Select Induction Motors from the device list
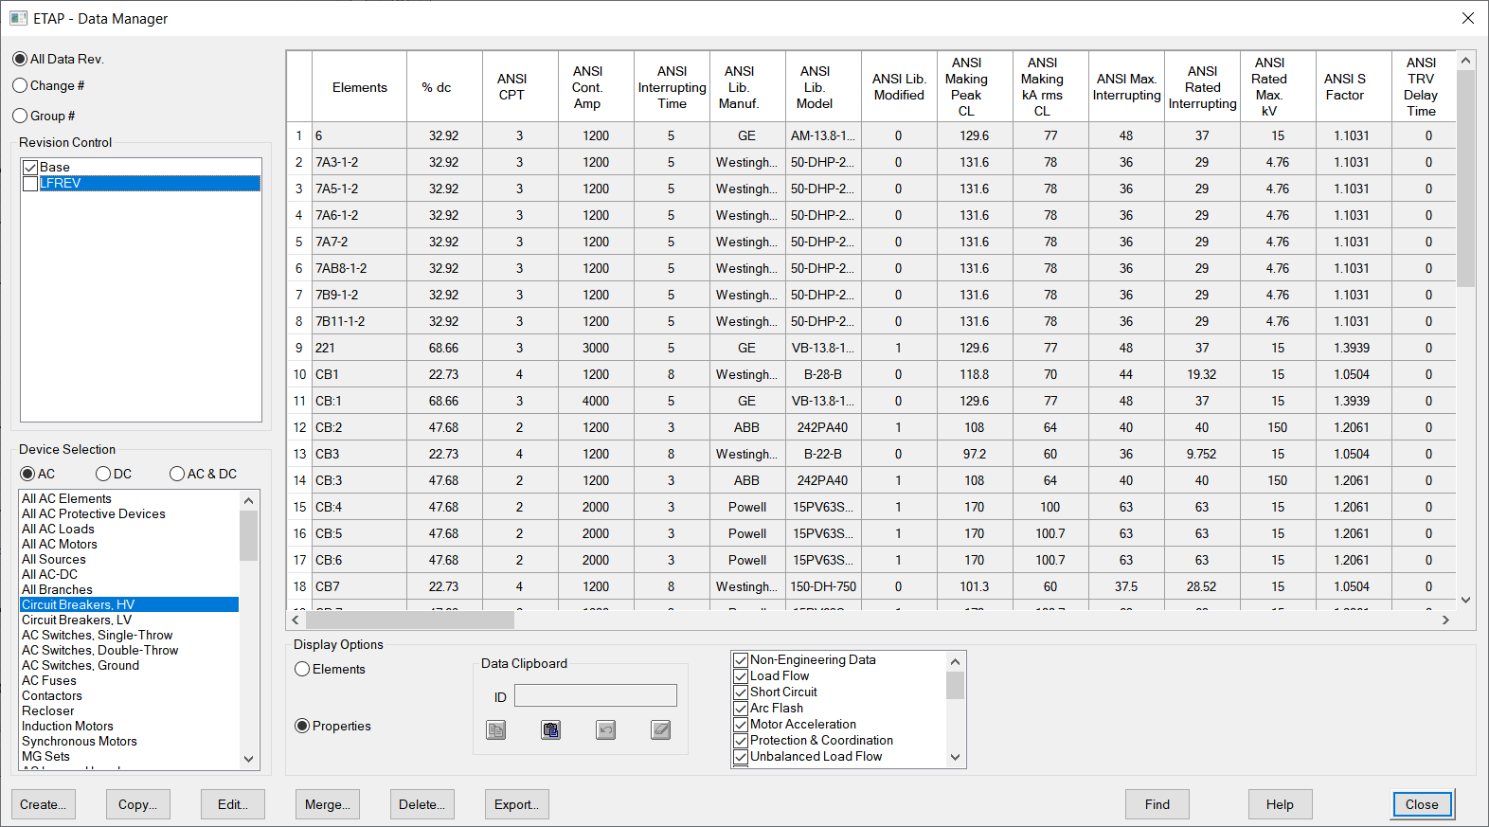This screenshot has width=1489, height=827. 67,726
